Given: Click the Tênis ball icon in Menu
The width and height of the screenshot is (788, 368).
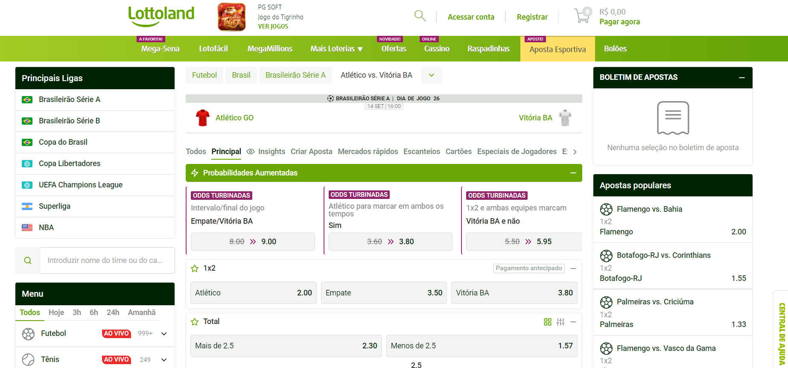Looking at the screenshot, I should [28, 359].
